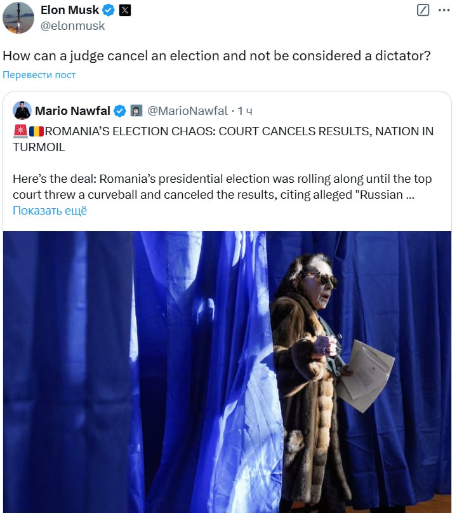Click "Перевести пост" to translate the post

[39, 75]
